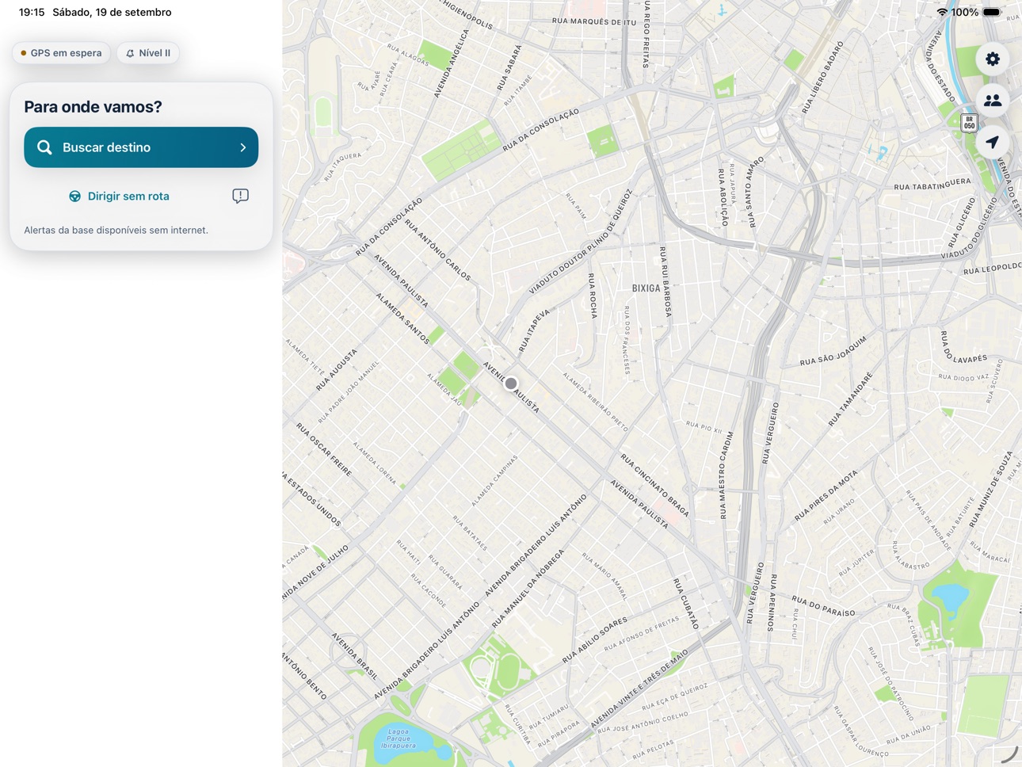Start Dirigir sem rota mode
The height and width of the screenshot is (767, 1022).
click(x=119, y=197)
